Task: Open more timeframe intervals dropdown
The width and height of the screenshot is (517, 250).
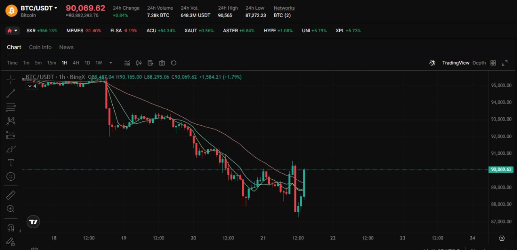Action: tap(111, 63)
